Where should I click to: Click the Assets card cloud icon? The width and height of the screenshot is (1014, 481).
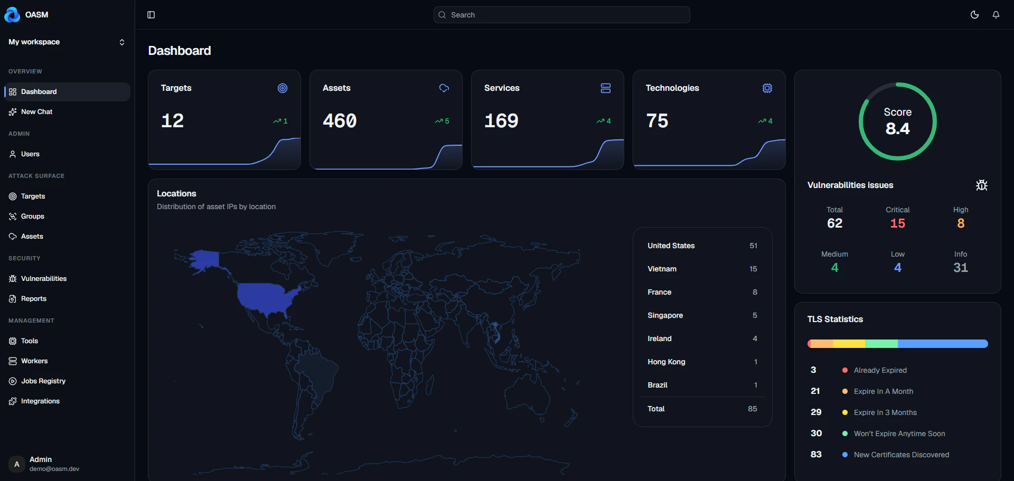click(x=444, y=88)
